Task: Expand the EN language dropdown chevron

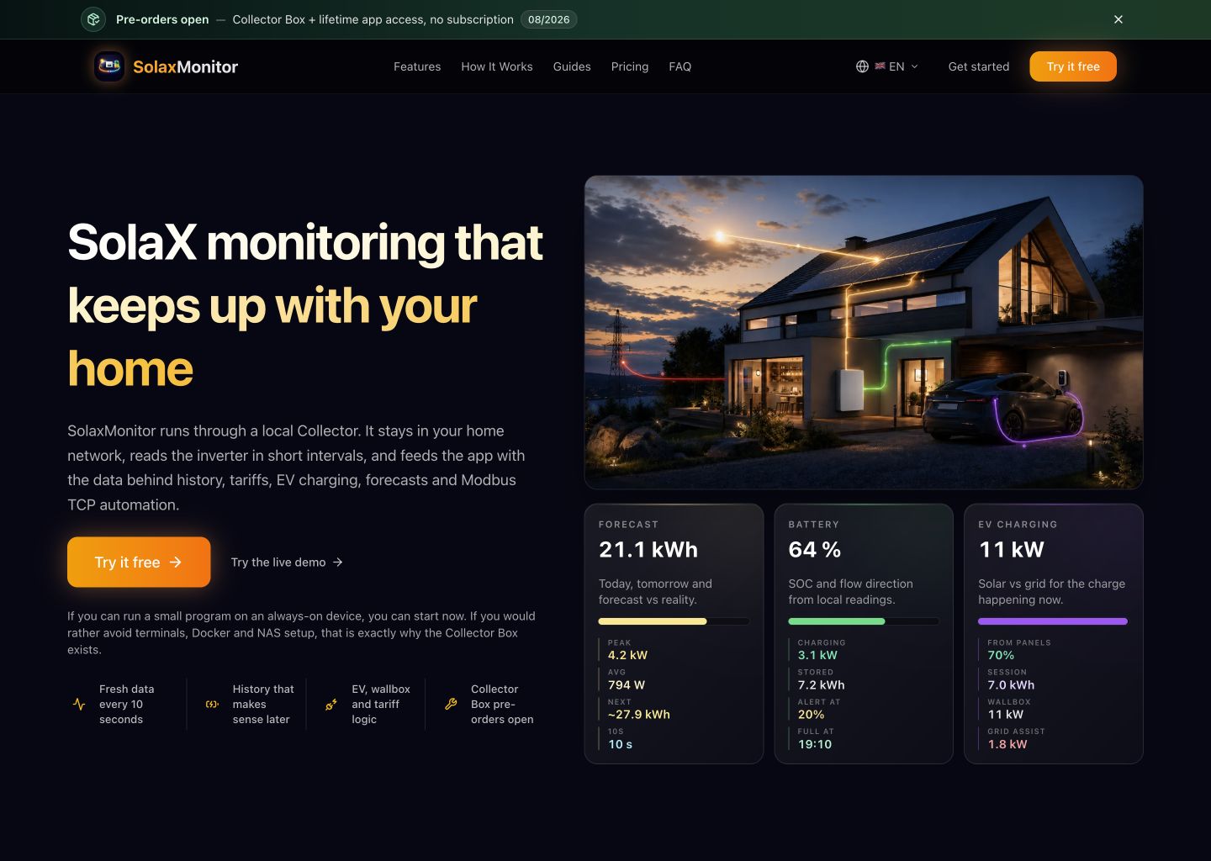Action: [x=915, y=66]
